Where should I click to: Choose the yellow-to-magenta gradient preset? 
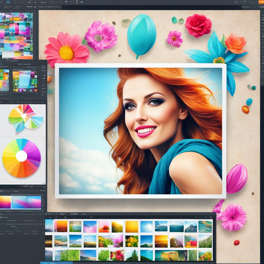coord(5,202)
